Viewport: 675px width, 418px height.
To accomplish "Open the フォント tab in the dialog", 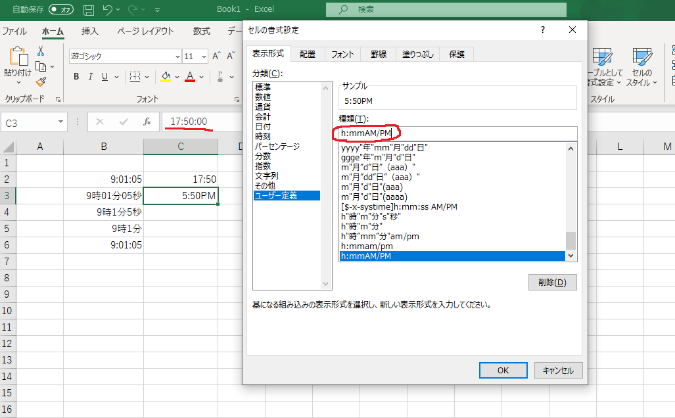I will [342, 54].
